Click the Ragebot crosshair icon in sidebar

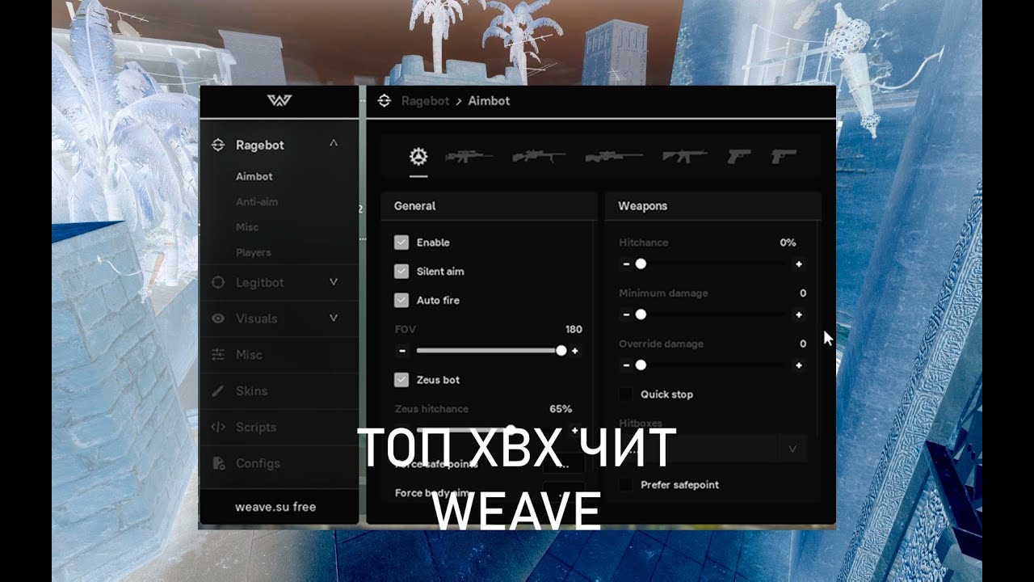(217, 145)
